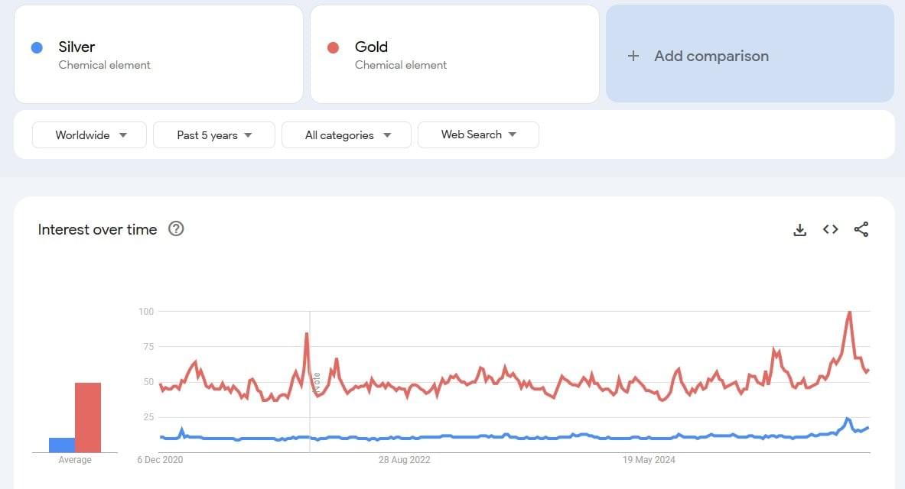This screenshot has height=489, width=905.
Task: Click the blue Silver color dot
Action: click(36, 47)
